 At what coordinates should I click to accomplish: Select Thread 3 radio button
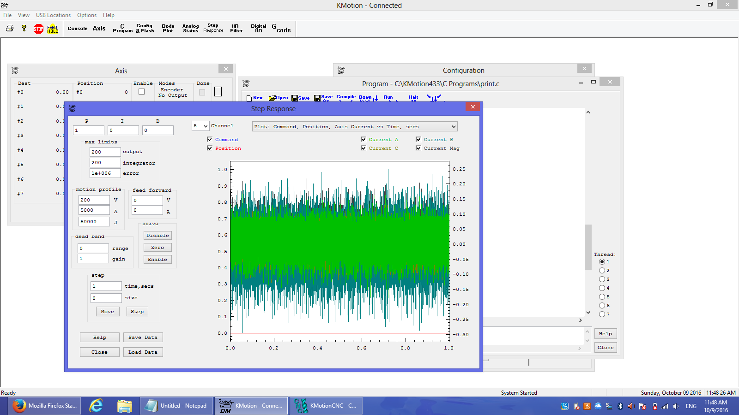(602, 279)
